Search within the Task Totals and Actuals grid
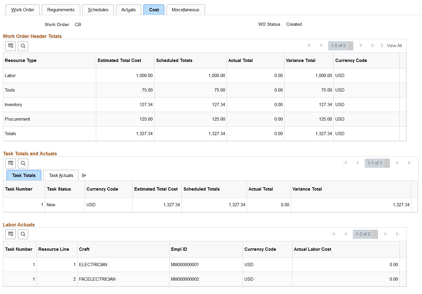Screen dimensions: 422x294 point(23,163)
